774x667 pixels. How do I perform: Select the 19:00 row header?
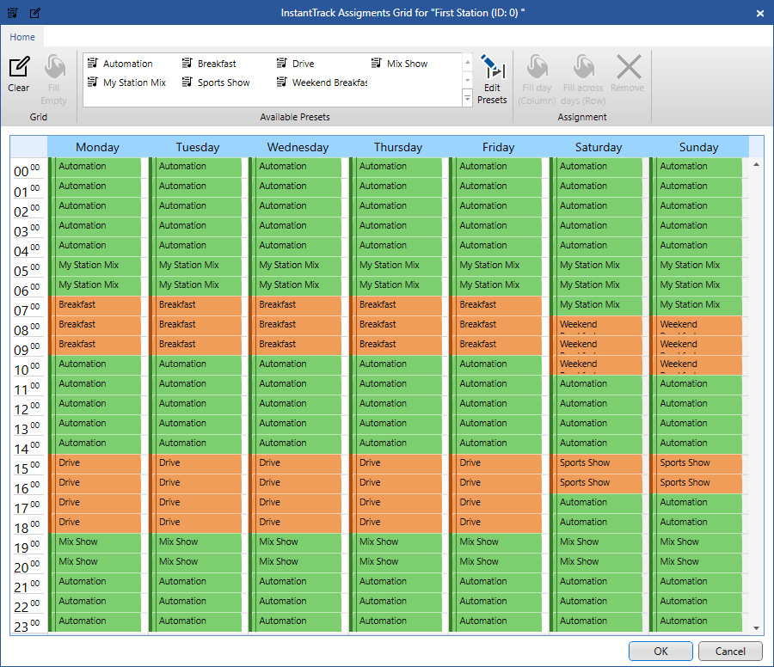point(28,546)
